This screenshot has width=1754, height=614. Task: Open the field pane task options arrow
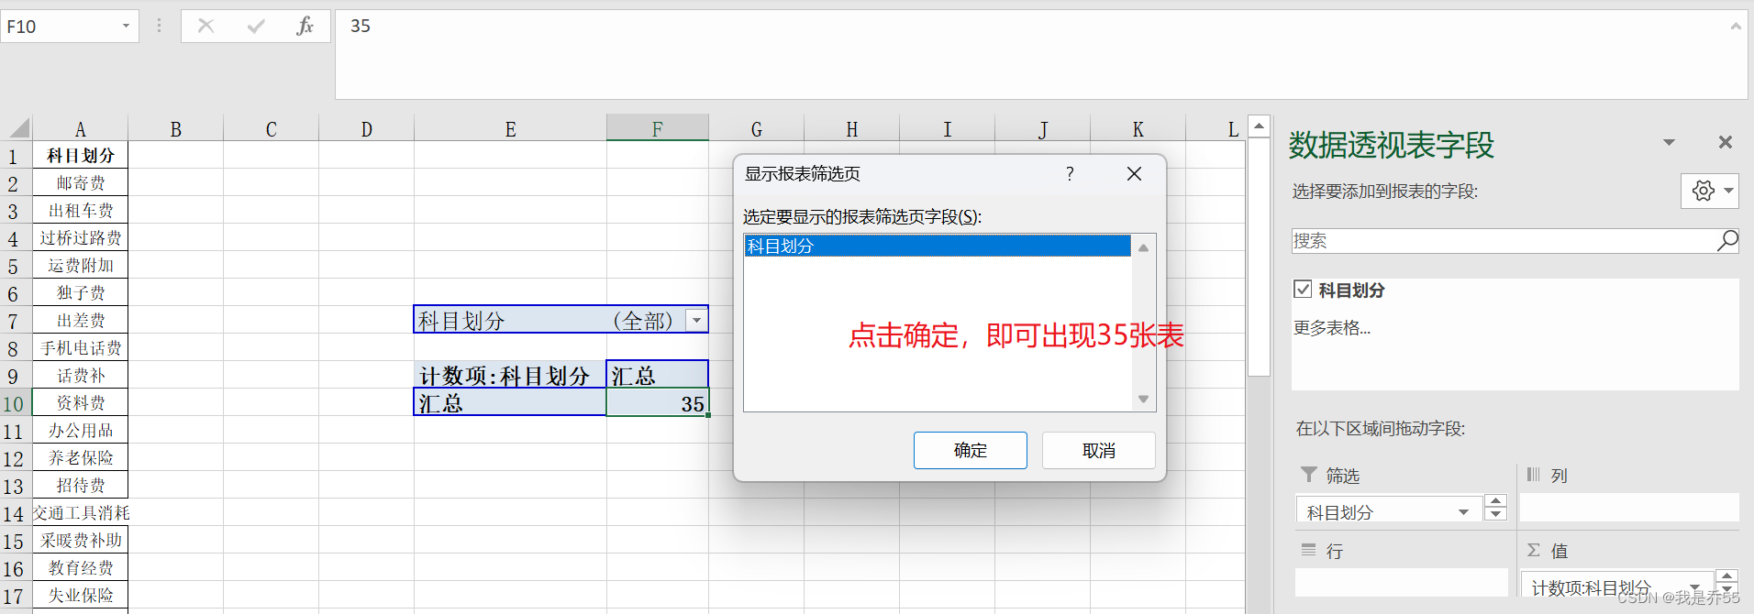point(1669,142)
